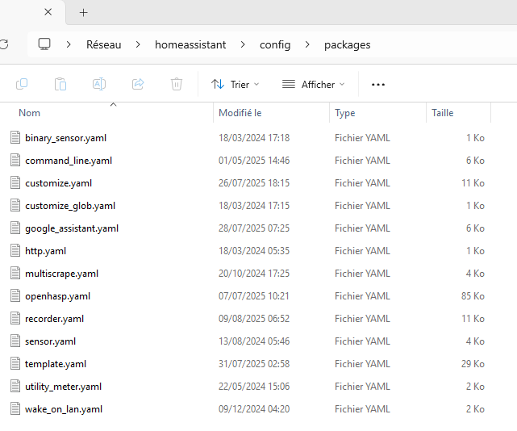Close the current Explorer tab
This screenshot has height=431, width=517.
tap(48, 12)
